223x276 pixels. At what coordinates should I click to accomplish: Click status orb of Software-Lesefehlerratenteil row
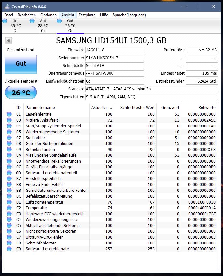coord(9,173)
